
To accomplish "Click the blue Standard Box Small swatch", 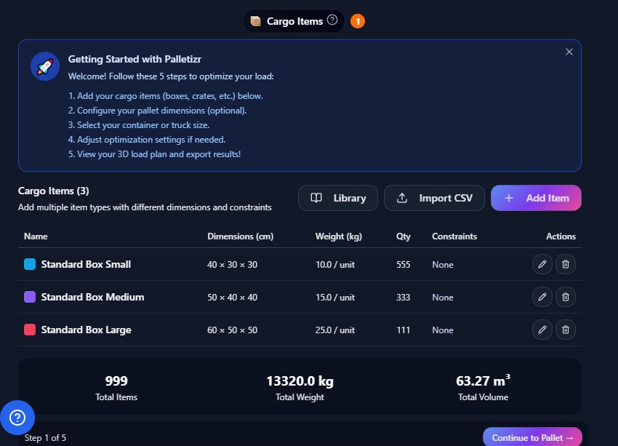I will click(30, 264).
